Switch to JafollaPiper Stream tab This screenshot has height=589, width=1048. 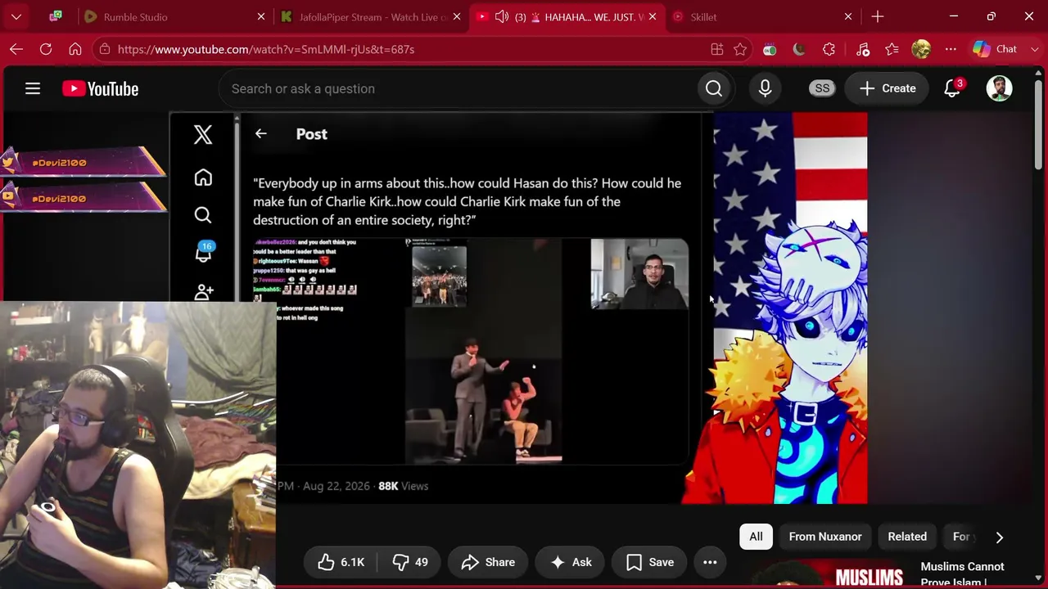point(373,16)
